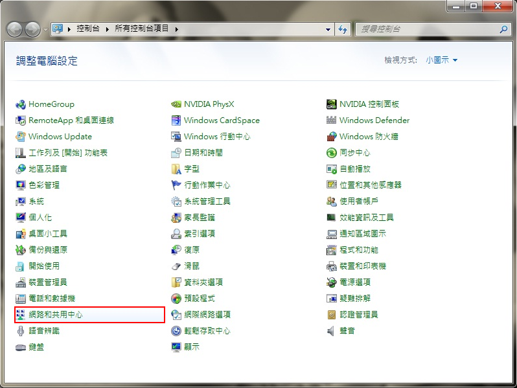
Task: Open the 行動作業中心 flag icon
Action: (x=176, y=185)
